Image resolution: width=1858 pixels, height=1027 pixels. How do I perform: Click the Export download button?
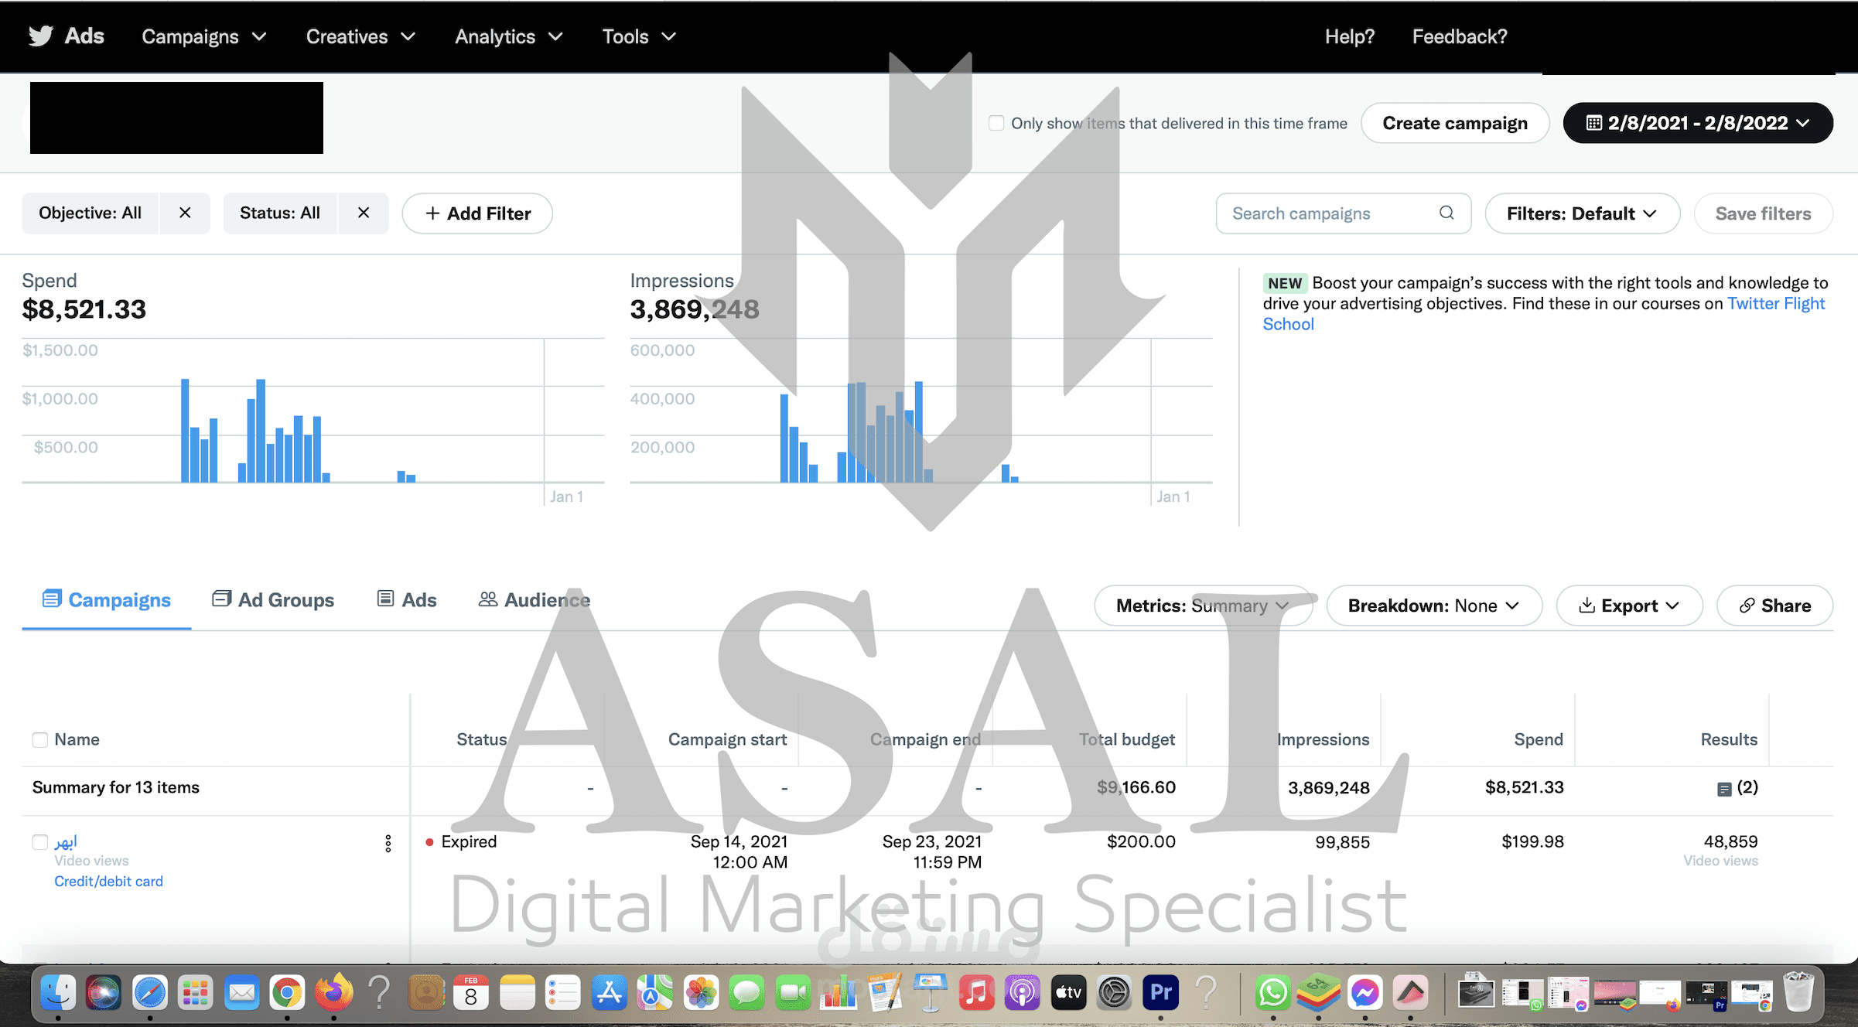[x=1629, y=606]
